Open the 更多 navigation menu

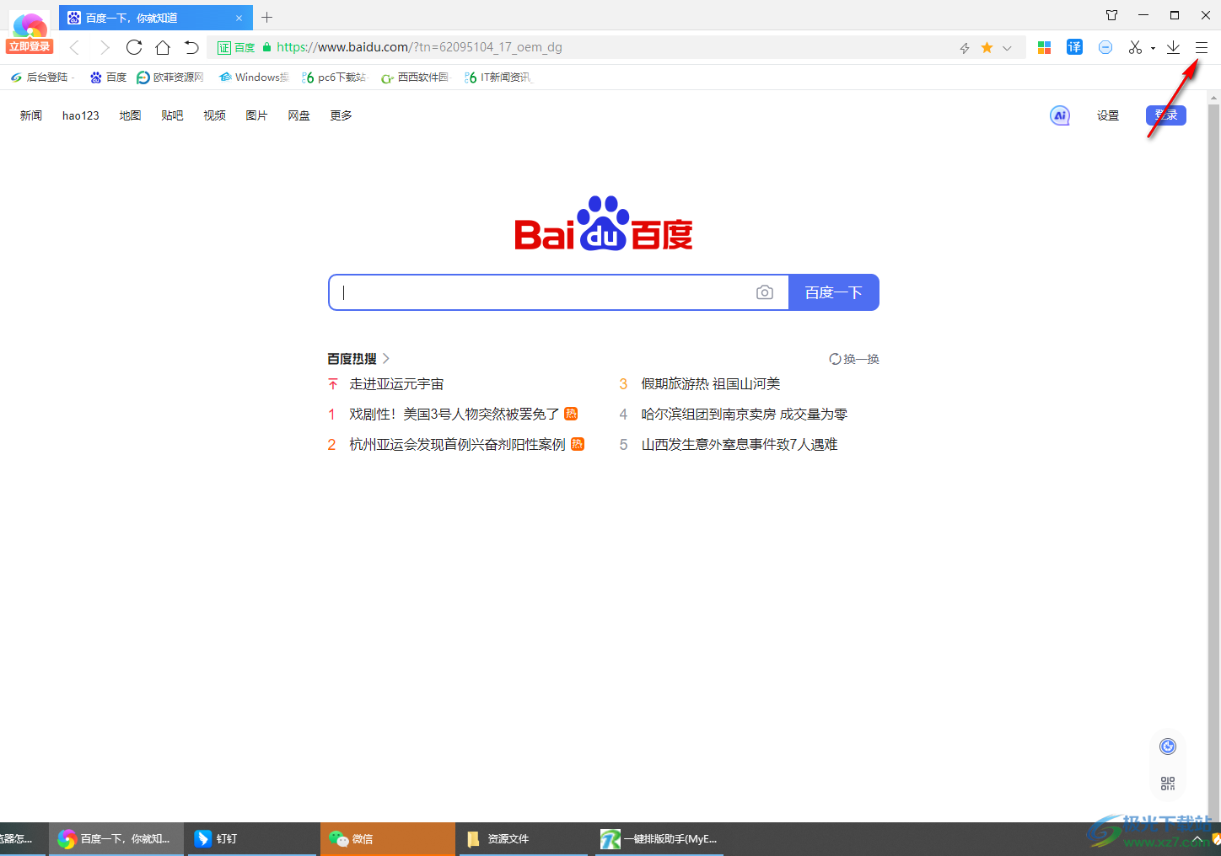[341, 115]
